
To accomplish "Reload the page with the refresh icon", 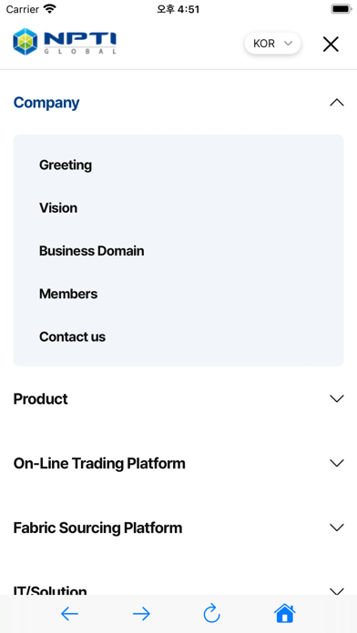I will 211,613.
